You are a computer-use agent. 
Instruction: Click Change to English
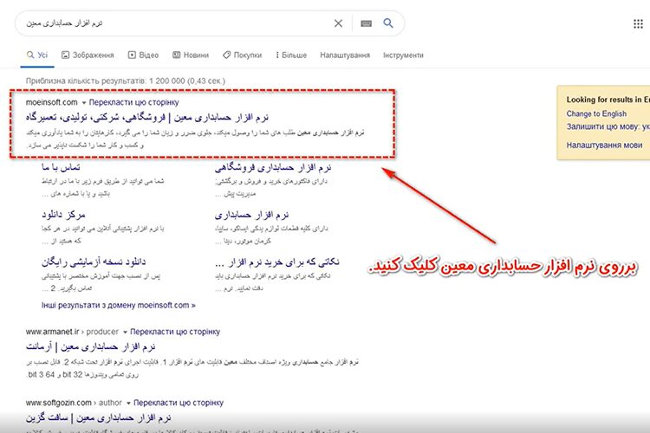[596, 114]
